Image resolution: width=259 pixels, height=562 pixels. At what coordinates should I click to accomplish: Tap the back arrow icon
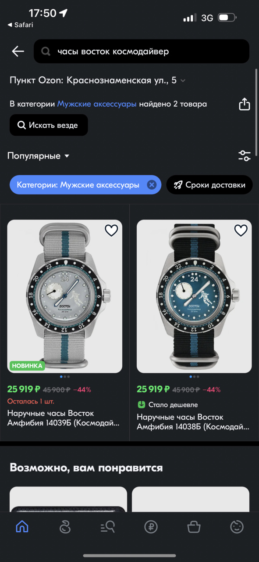[18, 51]
